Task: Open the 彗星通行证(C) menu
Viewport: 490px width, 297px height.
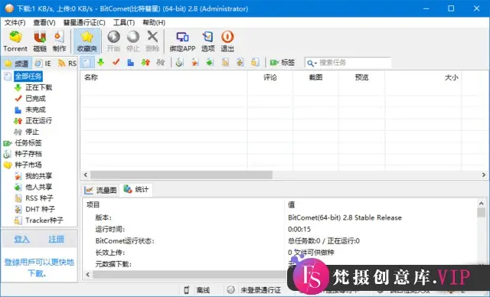Action: tap(84, 22)
